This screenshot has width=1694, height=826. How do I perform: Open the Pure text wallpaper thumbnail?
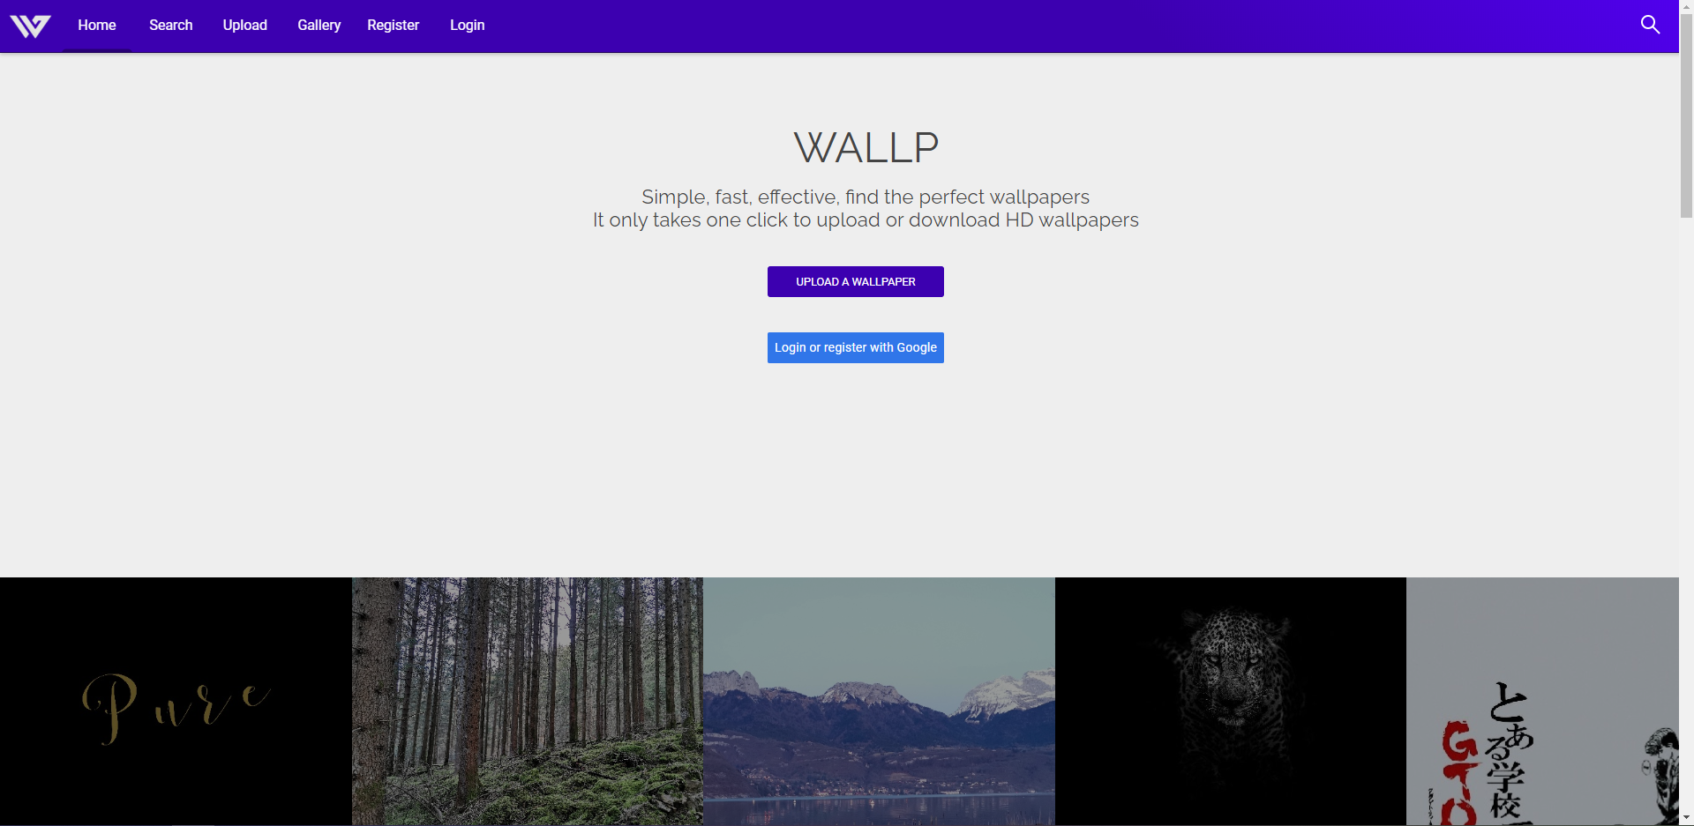click(176, 702)
